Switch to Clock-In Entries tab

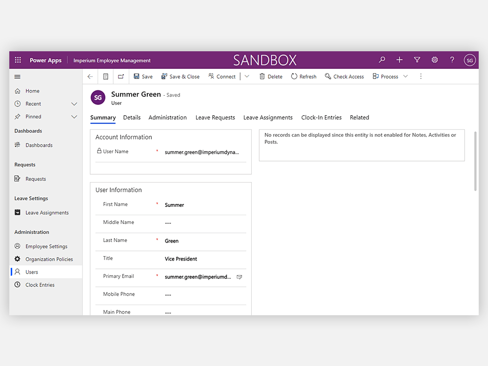[322, 118]
